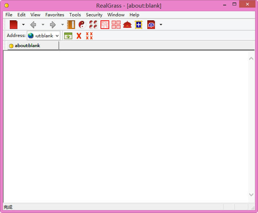The width and height of the screenshot is (258, 213).
Task: Close current page with single red X
Action: [x=79, y=35]
